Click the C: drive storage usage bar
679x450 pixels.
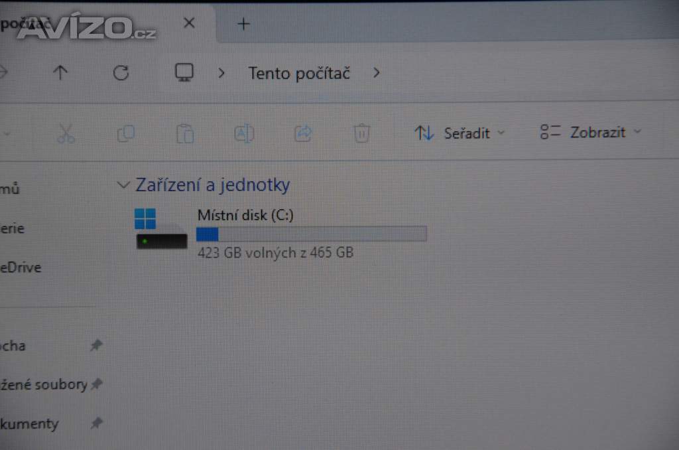pos(312,234)
